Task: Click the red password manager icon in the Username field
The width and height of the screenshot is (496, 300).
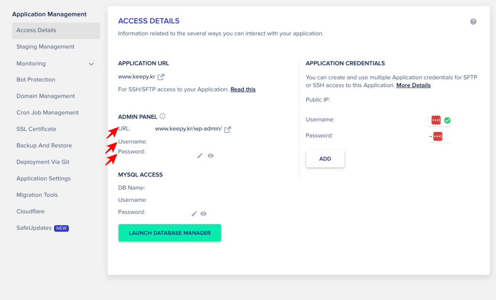Action: click(436, 120)
